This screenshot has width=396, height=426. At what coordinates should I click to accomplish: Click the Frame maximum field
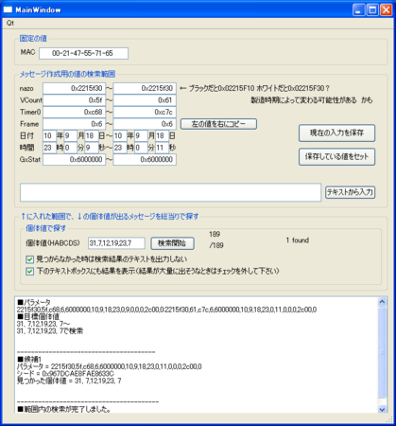coord(145,124)
